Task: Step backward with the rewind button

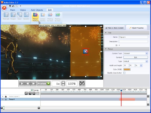Action: (x=28, y=84)
